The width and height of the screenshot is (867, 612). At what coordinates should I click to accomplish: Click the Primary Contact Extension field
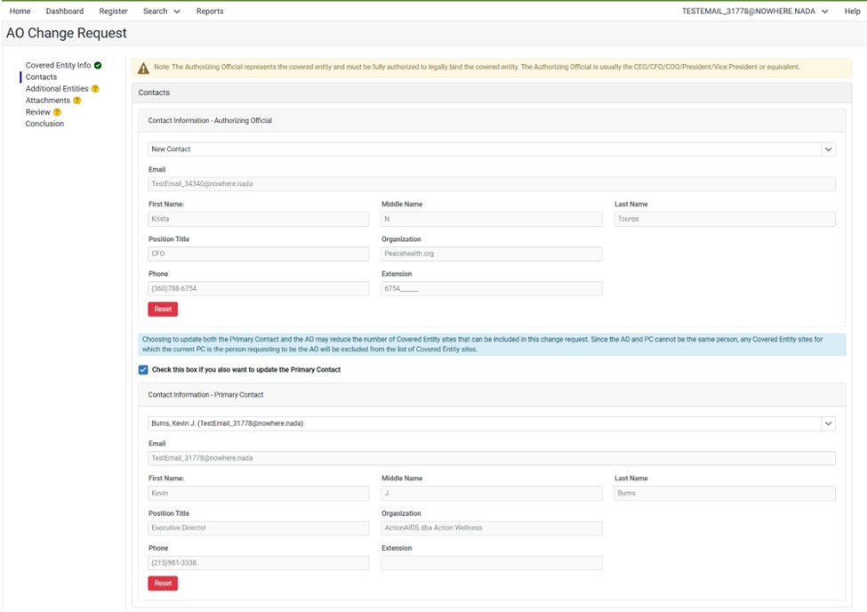pos(491,563)
